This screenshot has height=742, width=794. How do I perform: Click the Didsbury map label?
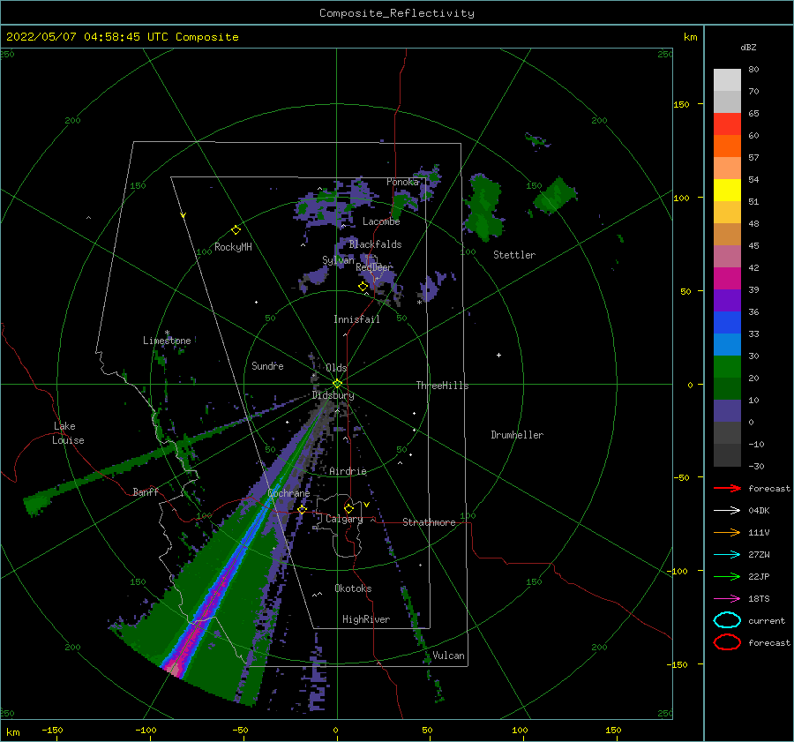(x=333, y=395)
